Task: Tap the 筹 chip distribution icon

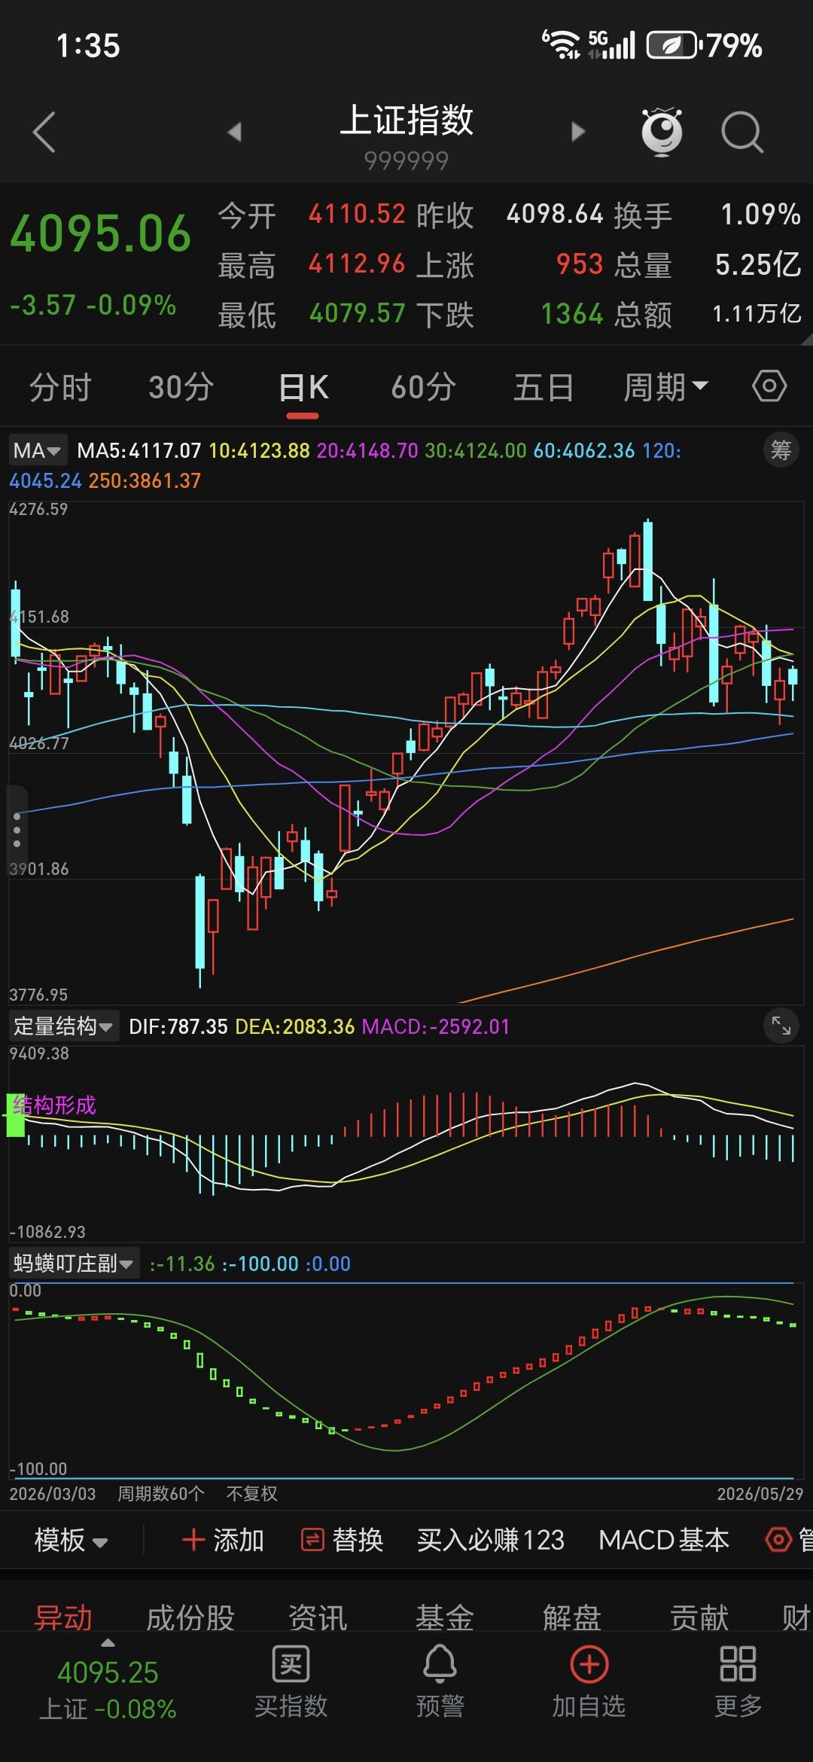Action: 781,450
